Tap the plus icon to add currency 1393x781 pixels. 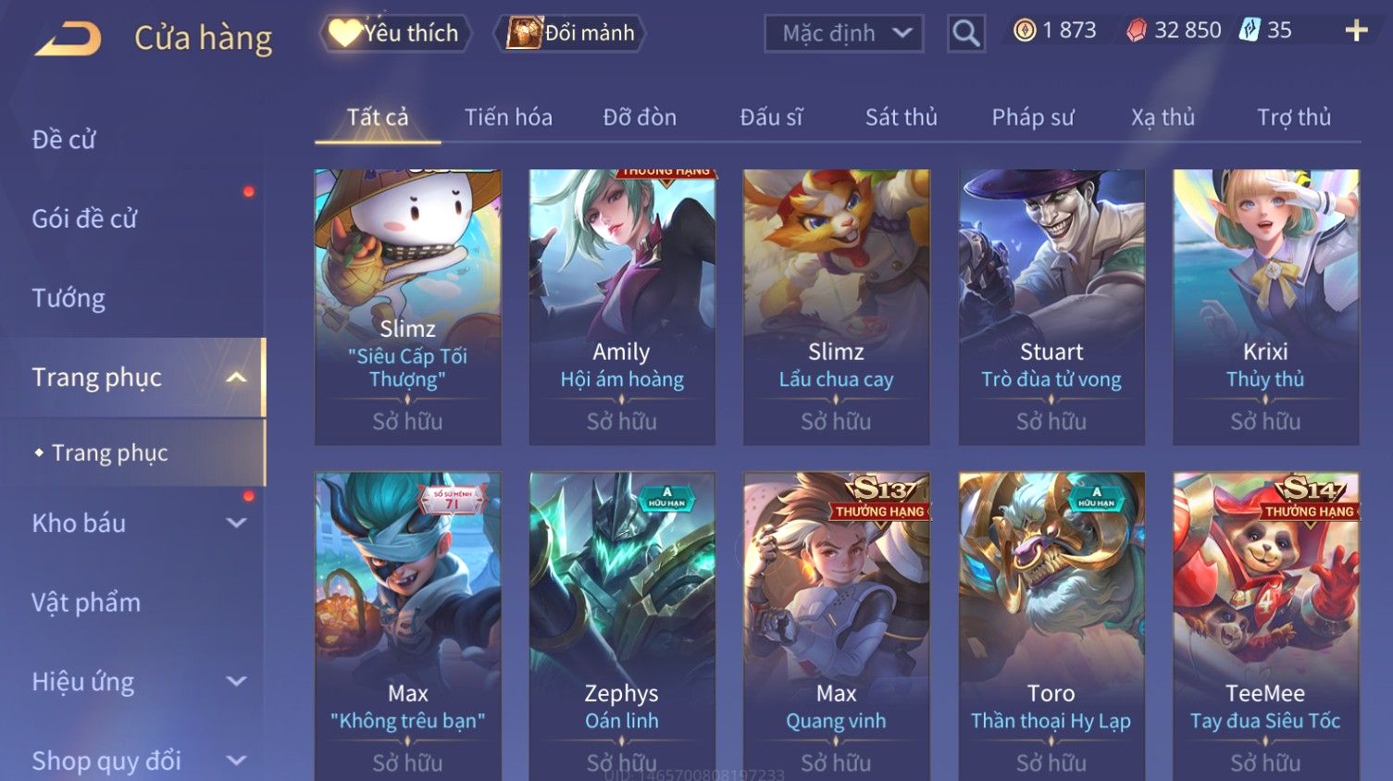(1356, 31)
